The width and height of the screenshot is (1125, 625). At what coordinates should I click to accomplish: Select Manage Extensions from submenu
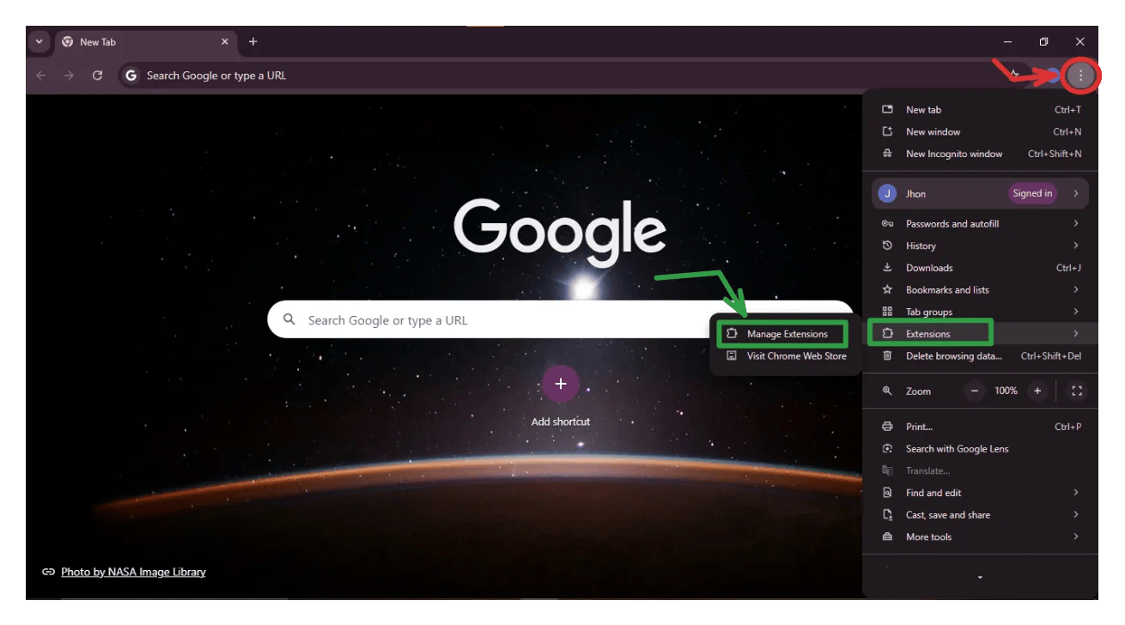coord(787,334)
